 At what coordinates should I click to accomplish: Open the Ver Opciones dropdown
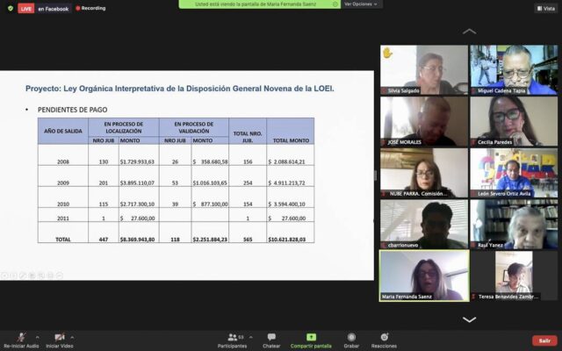coord(361,4)
